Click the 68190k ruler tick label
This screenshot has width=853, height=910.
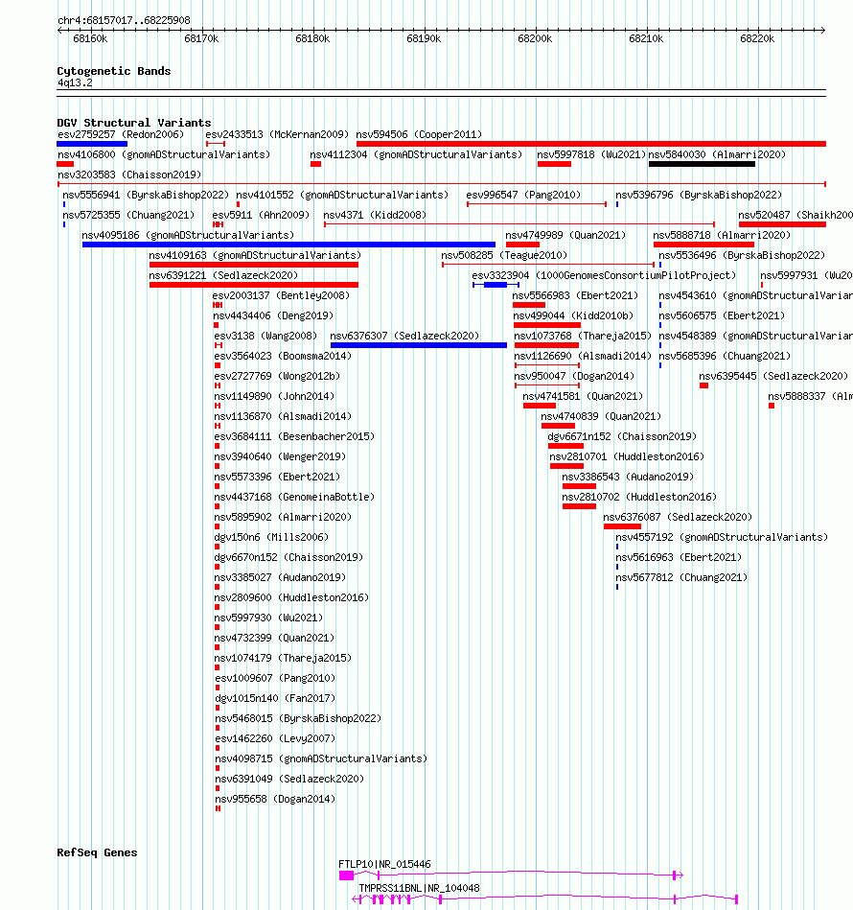tap(424, 38)
